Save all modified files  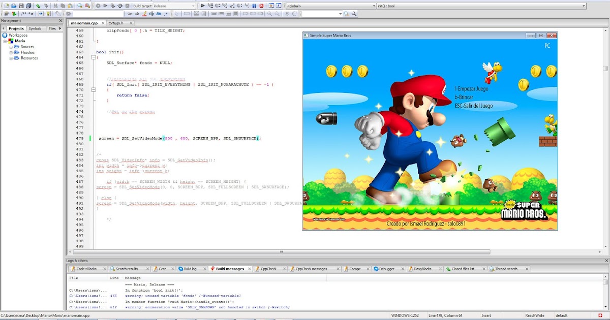pos(28,5)
